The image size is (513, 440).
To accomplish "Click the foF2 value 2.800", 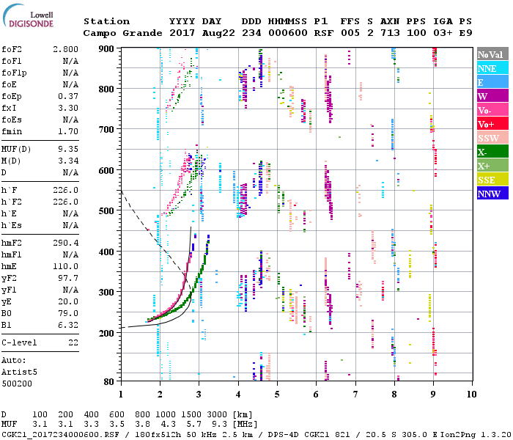I will tap(64, 49).
